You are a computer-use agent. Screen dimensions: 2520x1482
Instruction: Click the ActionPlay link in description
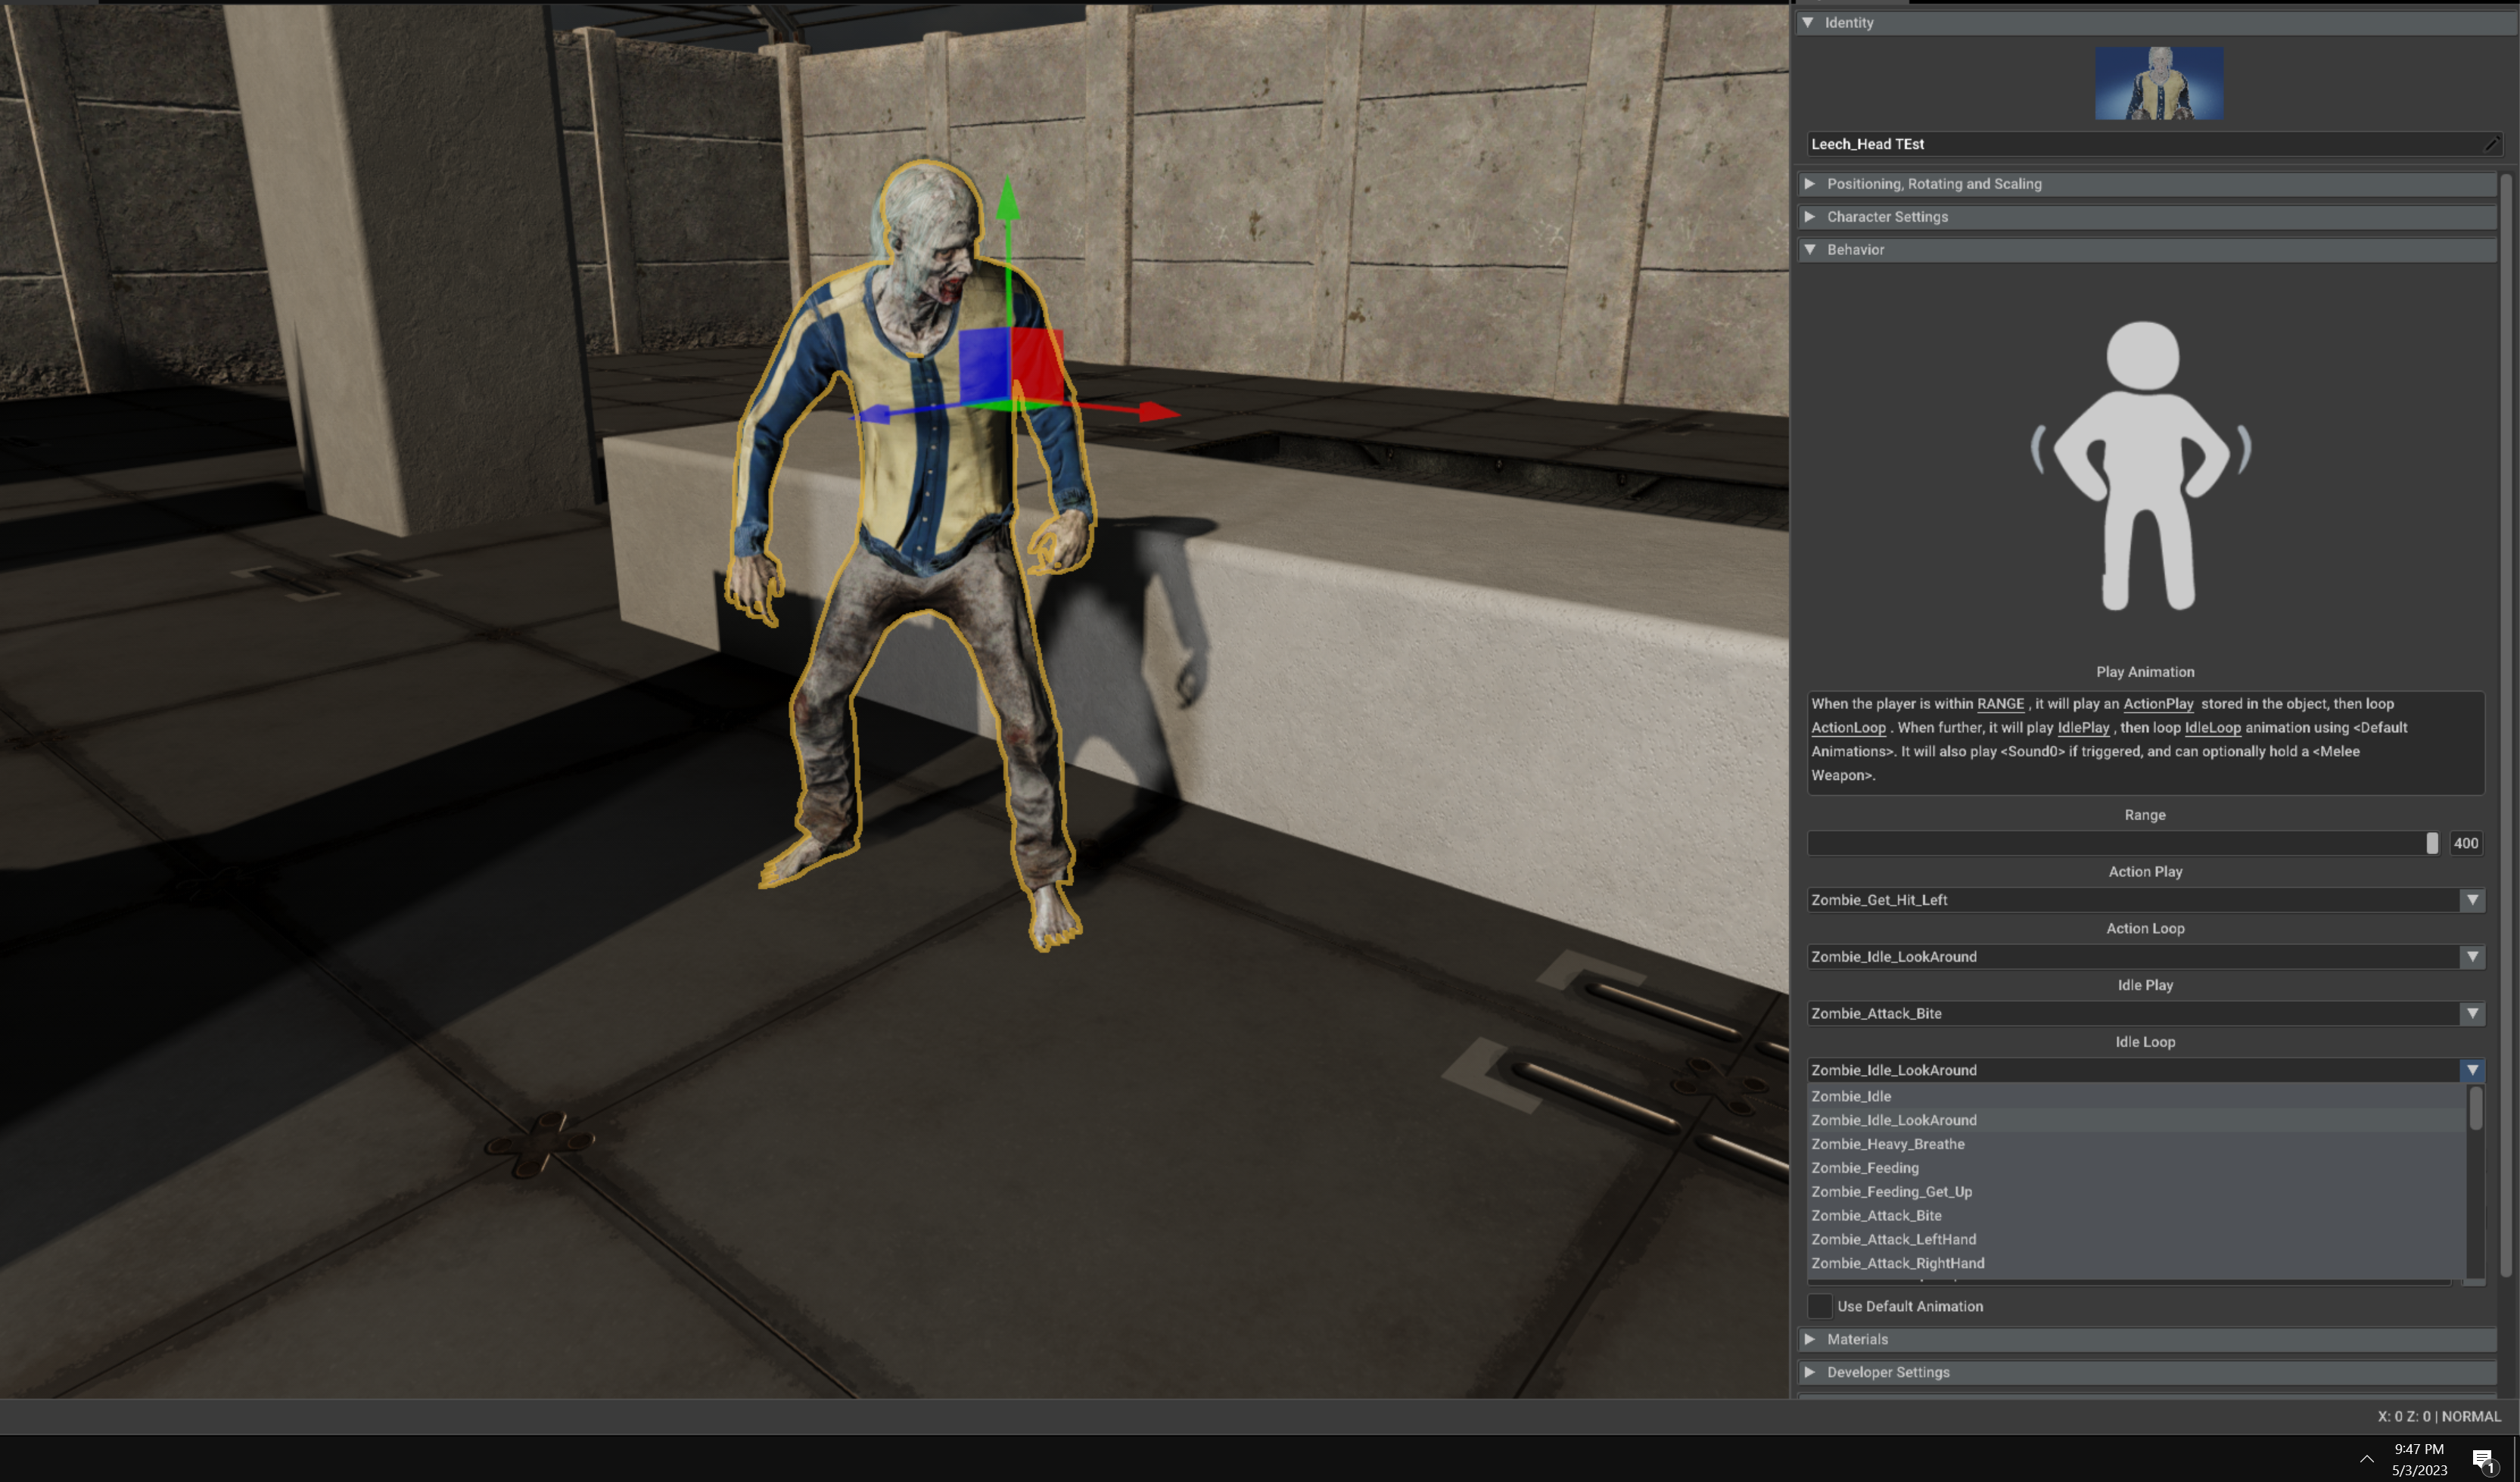click(x=2158, y=704)
